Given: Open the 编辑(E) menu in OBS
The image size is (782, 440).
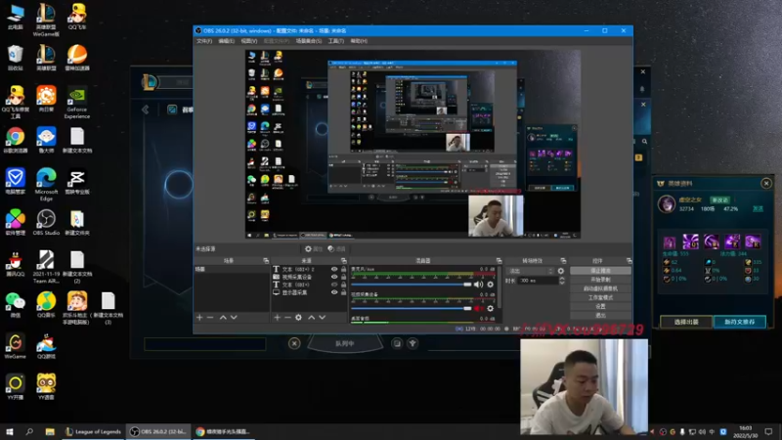Looking at the screenshot, I should pyautogui.click(x=227, y=41).
